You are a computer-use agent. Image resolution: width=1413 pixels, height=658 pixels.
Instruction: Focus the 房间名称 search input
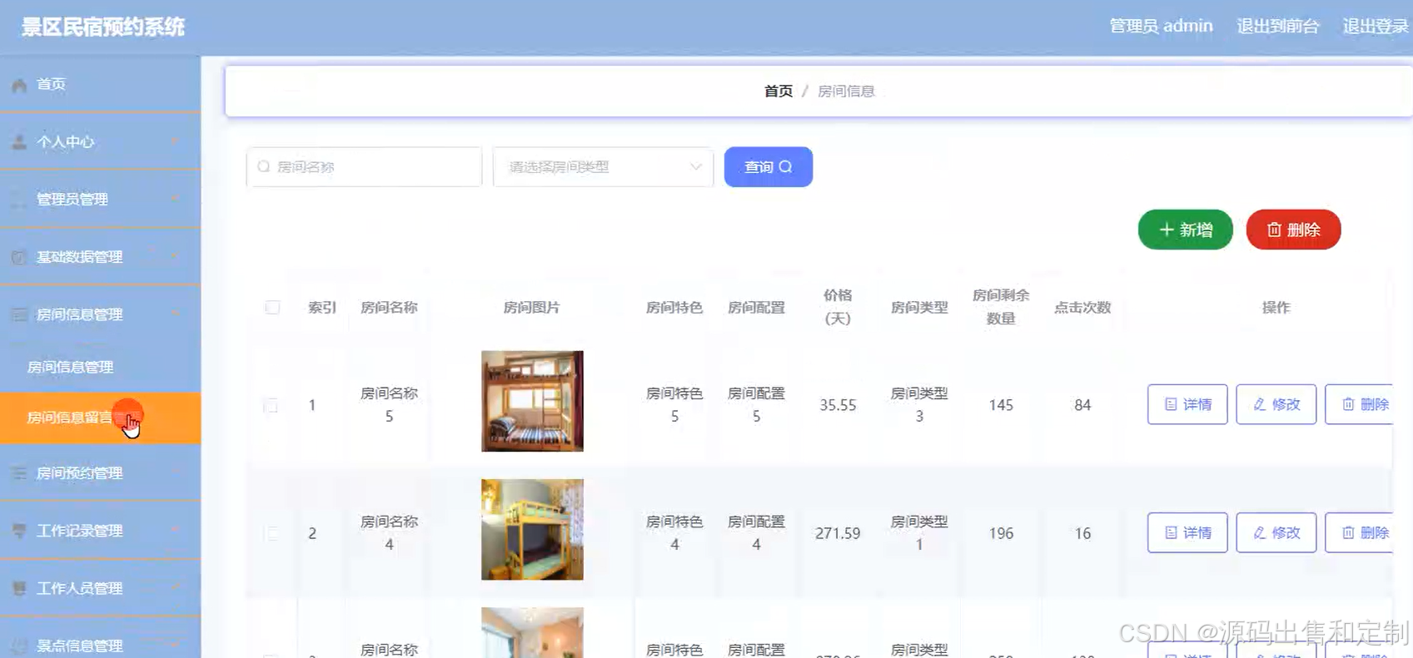[x=364, y=167]
